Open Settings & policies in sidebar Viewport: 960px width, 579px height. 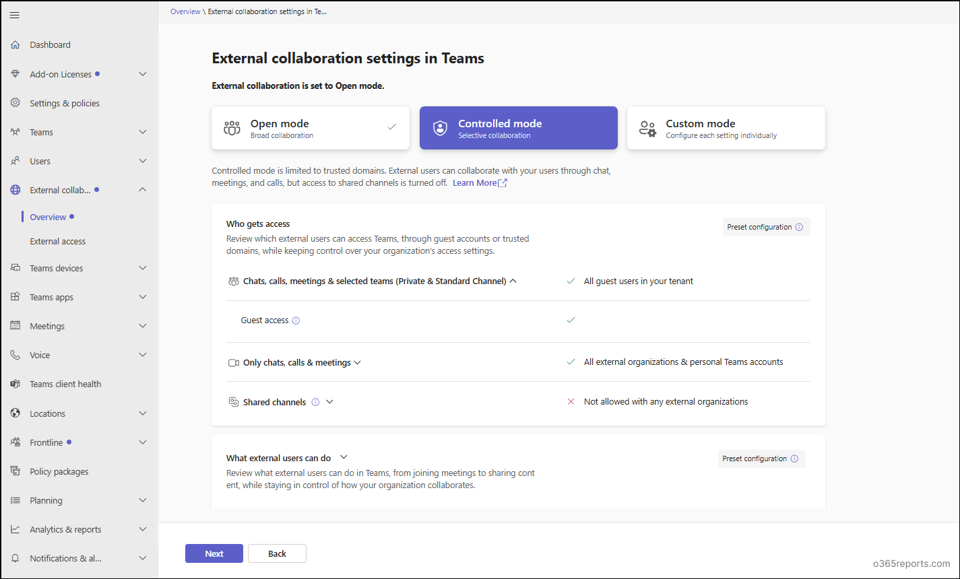65,103
